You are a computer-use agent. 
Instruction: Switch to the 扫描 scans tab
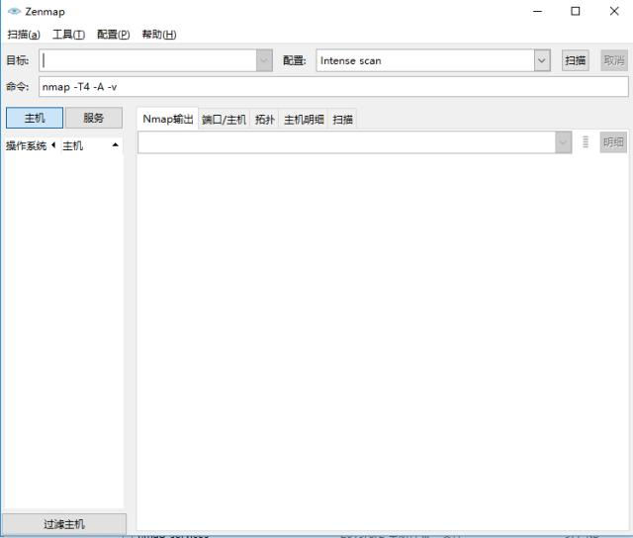point(343,120)
